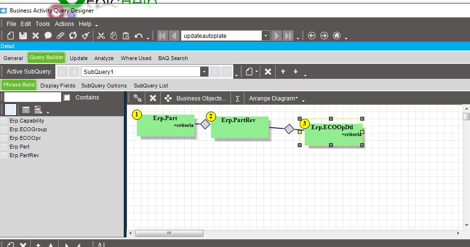Image resolution: width=470 pixels, height=247 pixels.
Task: Switch to the BAQ Search tab
Action: 173,58
